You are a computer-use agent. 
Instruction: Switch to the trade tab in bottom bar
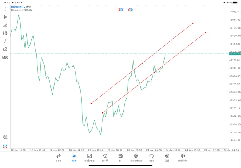coord(90,157)
